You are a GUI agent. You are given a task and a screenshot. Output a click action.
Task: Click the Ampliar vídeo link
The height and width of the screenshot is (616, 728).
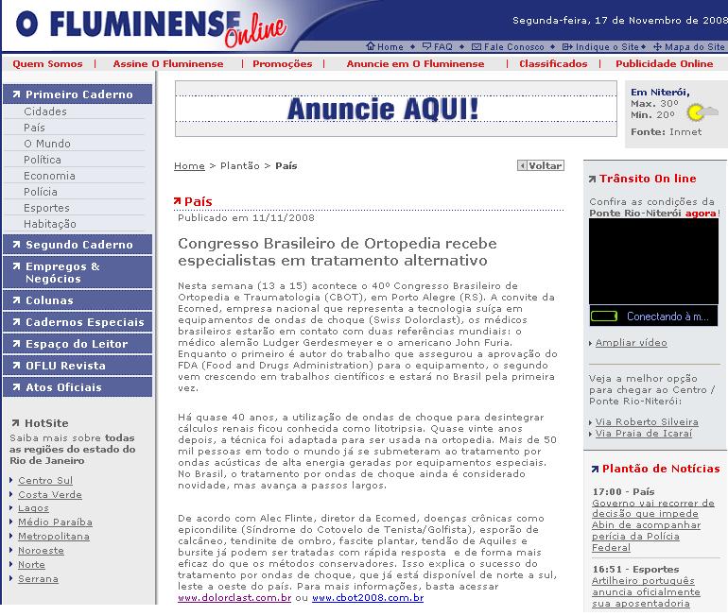pos(631,342)
